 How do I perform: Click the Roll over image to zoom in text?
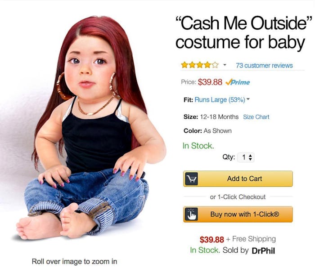74,262
